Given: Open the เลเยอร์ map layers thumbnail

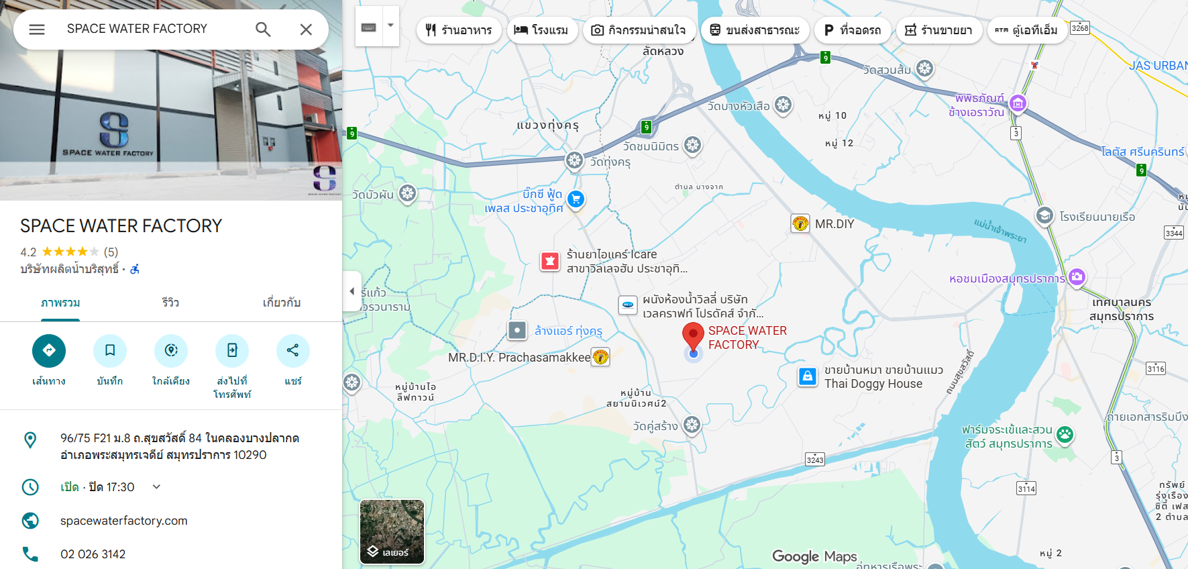Looking at the screenshot, I should click(x=392, y=532).
